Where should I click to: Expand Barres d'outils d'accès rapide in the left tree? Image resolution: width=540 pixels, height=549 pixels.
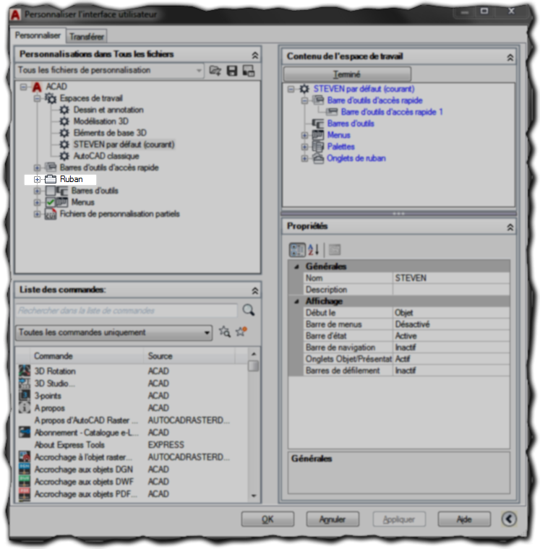click(37, 168)
